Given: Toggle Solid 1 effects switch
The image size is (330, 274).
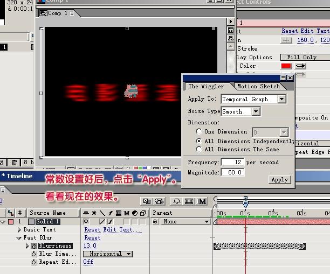Looking at the screenshot, I should click(111, 221).
